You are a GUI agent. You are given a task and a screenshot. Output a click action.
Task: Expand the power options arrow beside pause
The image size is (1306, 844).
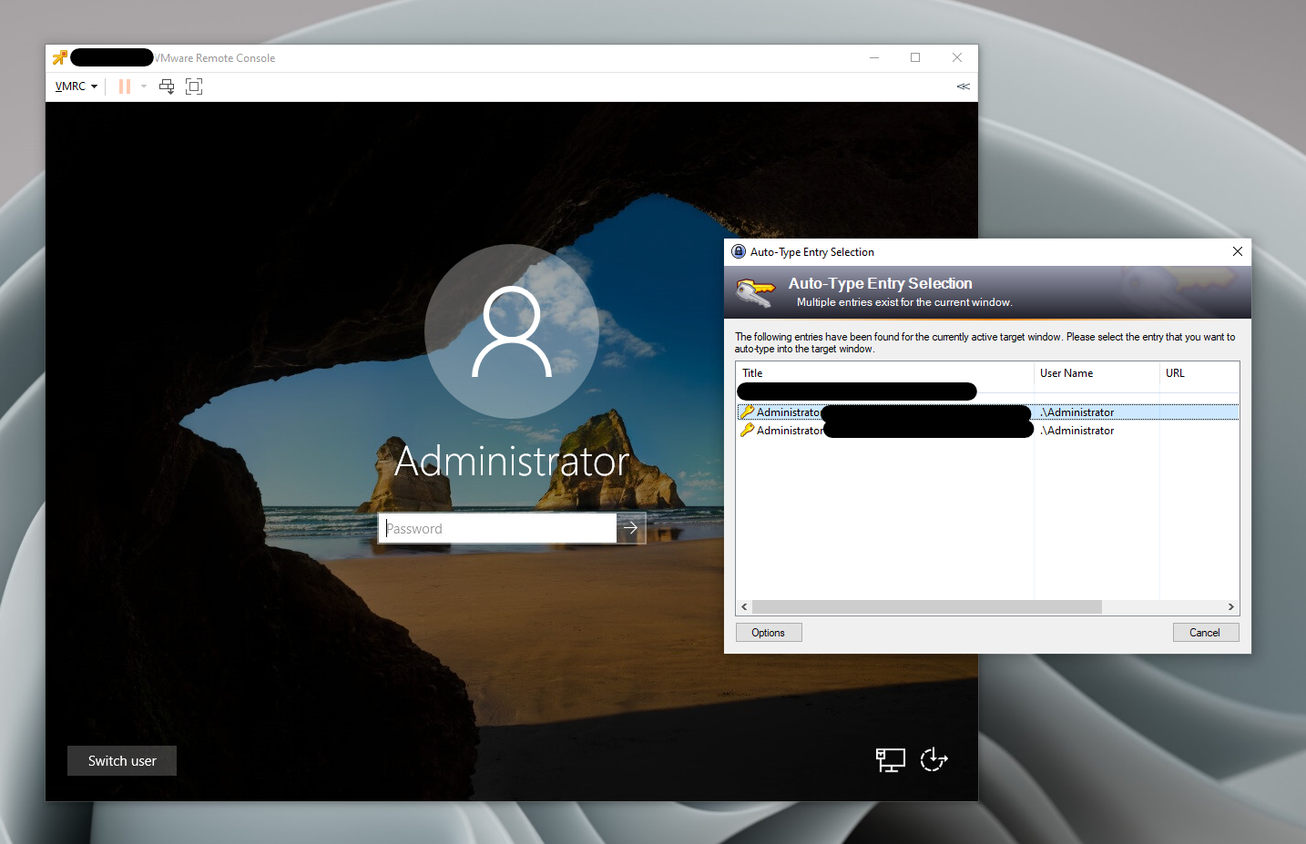(144, 86)
